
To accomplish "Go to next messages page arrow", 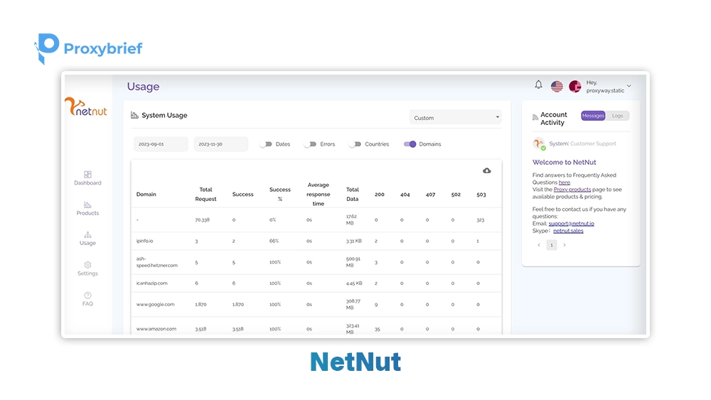I will pos(565,245).
